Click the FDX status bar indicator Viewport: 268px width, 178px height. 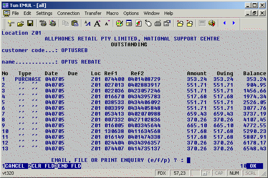point(162,173)
